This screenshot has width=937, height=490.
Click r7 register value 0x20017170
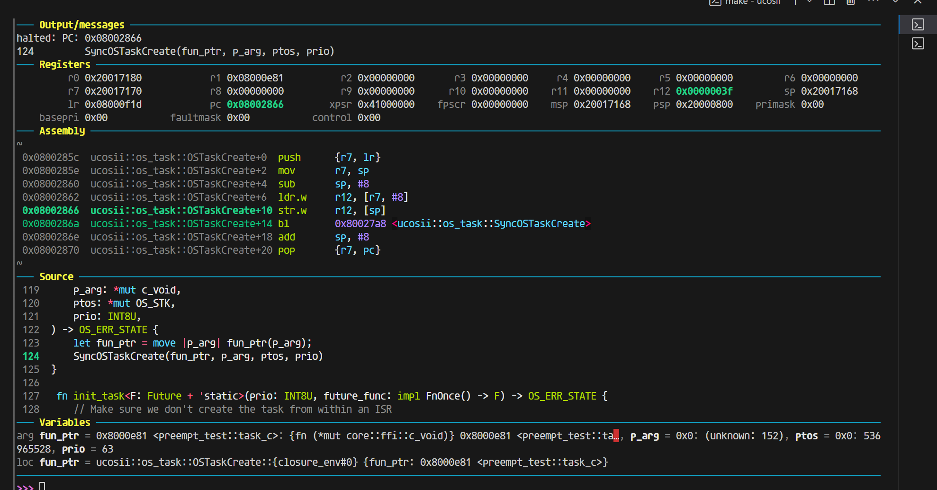point(113,91)
